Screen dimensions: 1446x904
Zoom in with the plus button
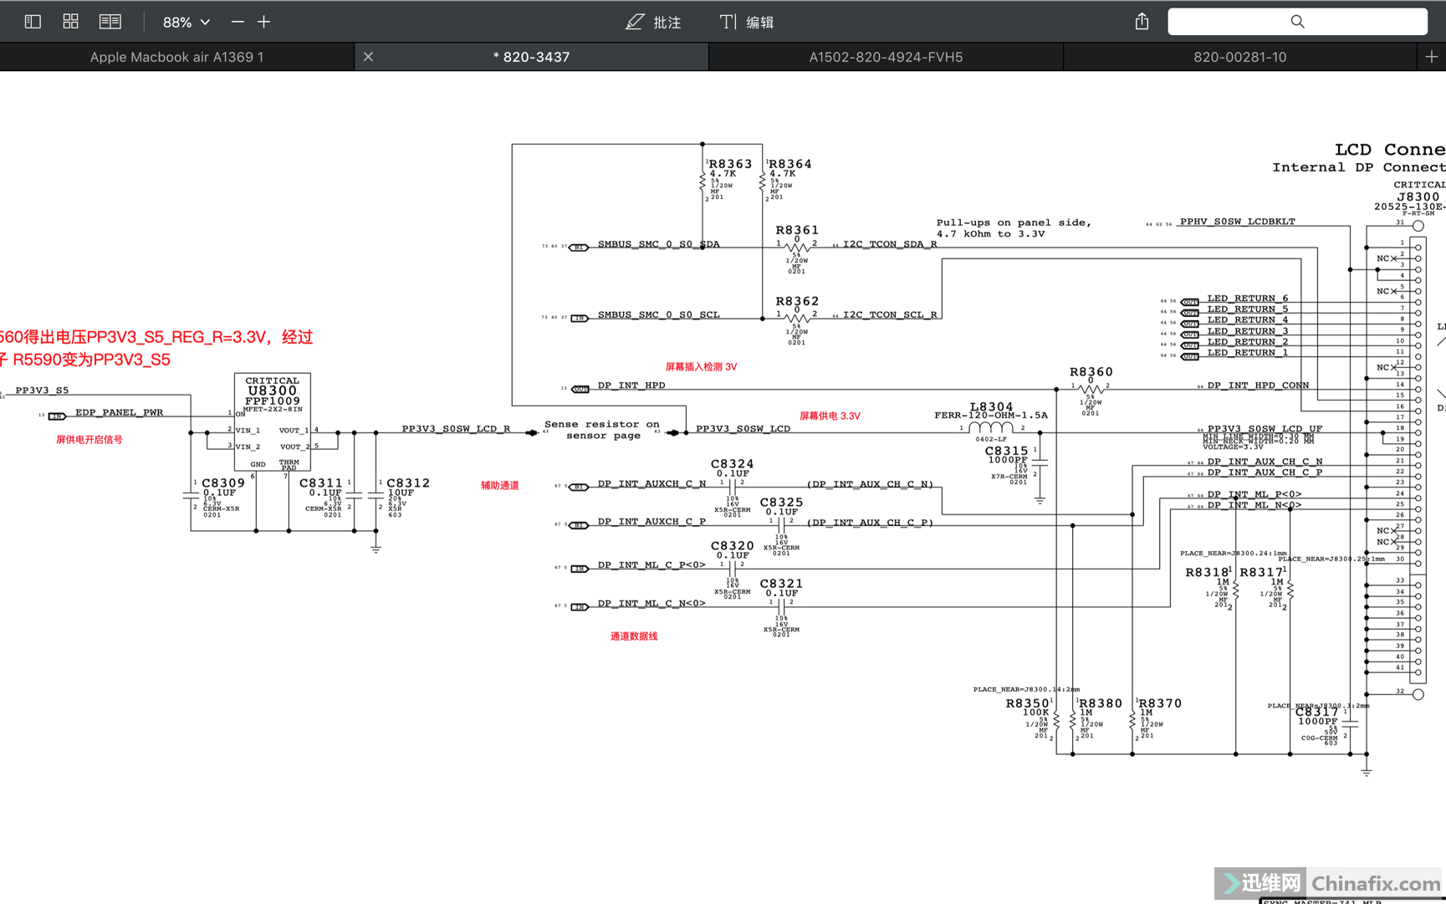pyautogui.click(x=263, y=22)
